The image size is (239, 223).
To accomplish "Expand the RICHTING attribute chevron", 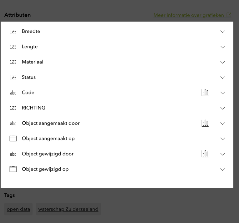I will pos(223,108).
